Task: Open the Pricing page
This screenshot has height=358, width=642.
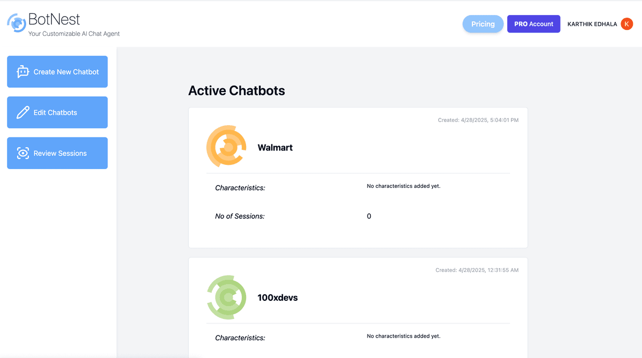Action: pos(483,24)
